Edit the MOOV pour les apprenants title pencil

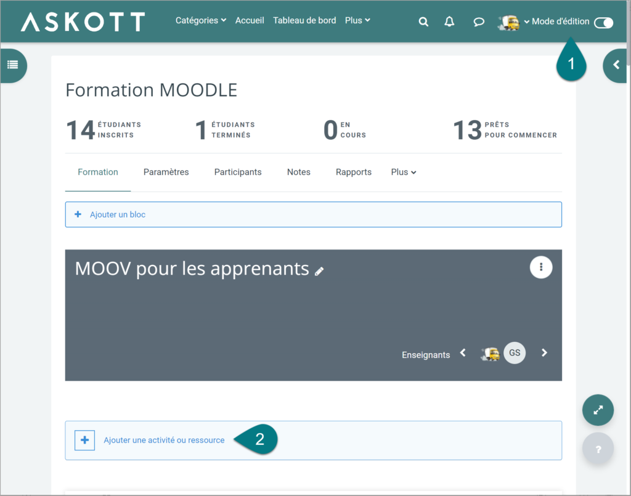pyautogui.click(x=319, y=272)
